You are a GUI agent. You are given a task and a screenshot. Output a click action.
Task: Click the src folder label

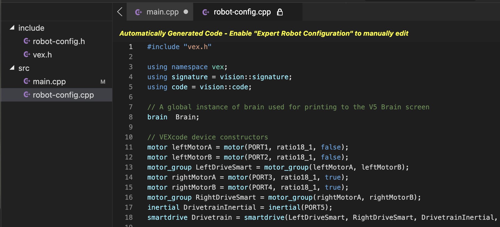[24, 68]
